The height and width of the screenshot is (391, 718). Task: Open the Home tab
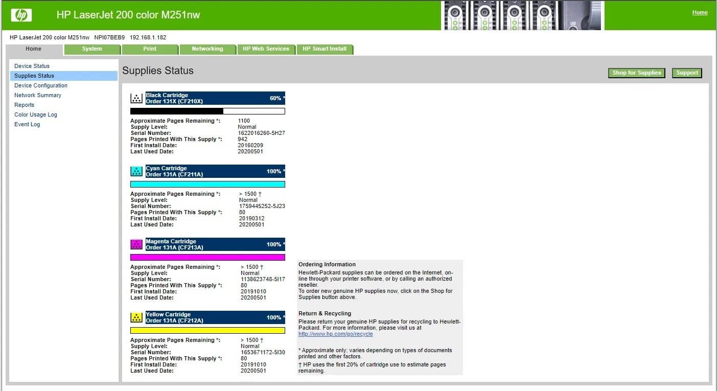click(34, 49)
